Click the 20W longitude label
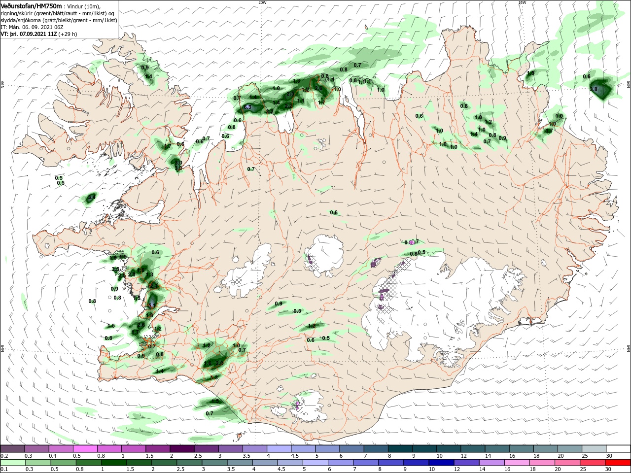This screenshot has width=631, height=473. pyautogui.click(x=262, y=2)
